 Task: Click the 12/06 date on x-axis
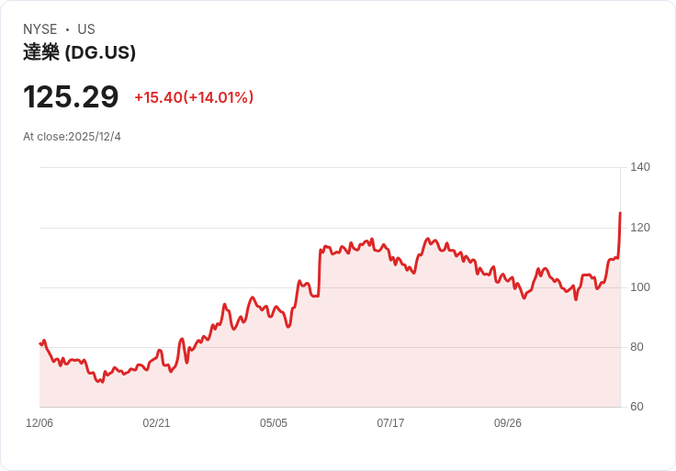[x=39, y=423]
